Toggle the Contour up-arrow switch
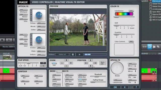This screenshot has width=161, height=90. [25, 81]
